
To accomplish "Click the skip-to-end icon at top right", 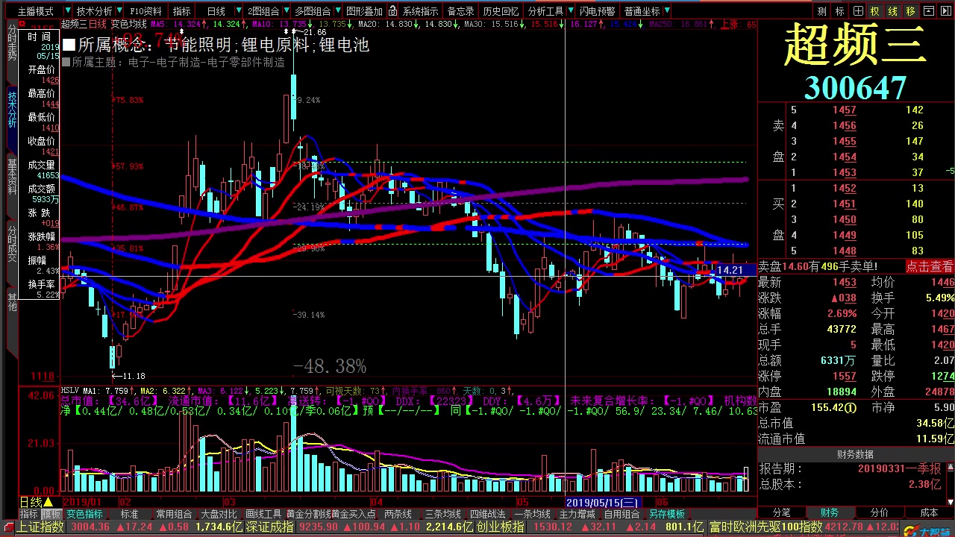I will [945, 11].
